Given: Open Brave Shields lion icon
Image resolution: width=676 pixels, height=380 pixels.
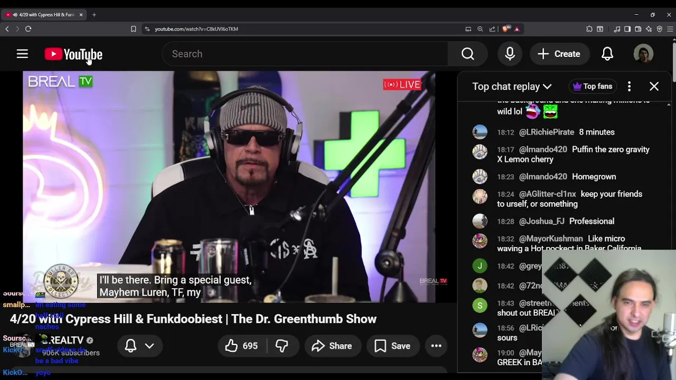Looking at the screenshot, I should pyautogui.click(x=506, y=29).
